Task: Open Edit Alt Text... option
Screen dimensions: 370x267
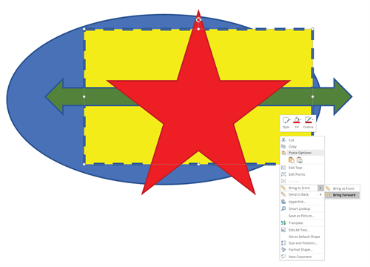Action: pos(302,230)
